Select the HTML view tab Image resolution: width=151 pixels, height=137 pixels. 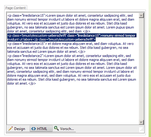tap(41, 129)
